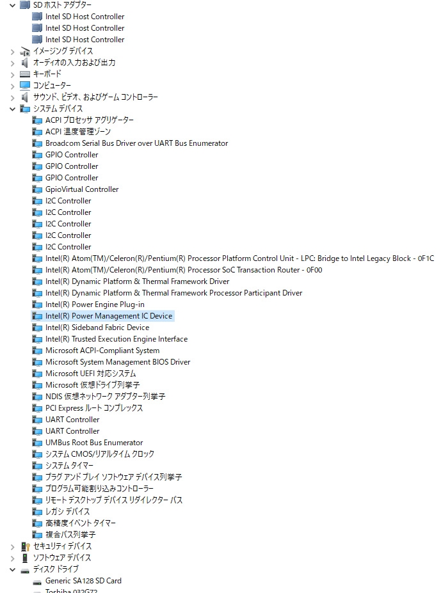Click the システム デバイス category label
The height and width of the screenshot is (593, 448).
58,109
